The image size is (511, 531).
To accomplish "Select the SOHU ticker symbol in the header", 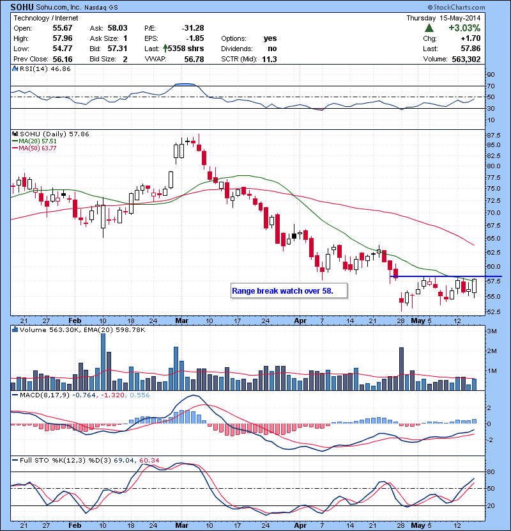I will 21,7.
